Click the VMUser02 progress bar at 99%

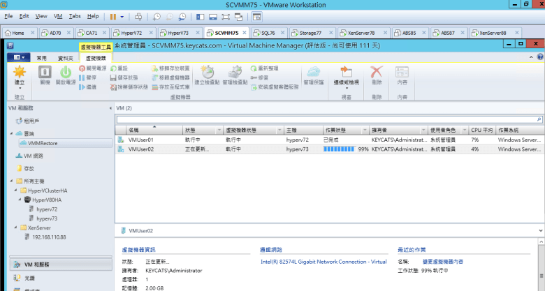pyautogui.click(x=339, y=149)
